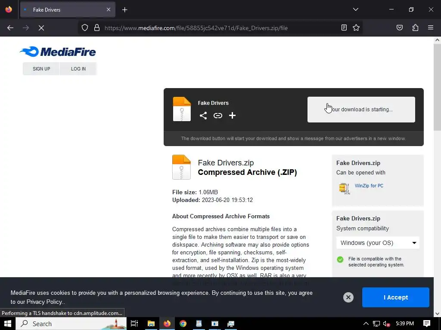Click the zip file icon beside Fake Drivers.zip
Image resolution: width=441 pixels, height=330 pixels.
coord(181,167)
